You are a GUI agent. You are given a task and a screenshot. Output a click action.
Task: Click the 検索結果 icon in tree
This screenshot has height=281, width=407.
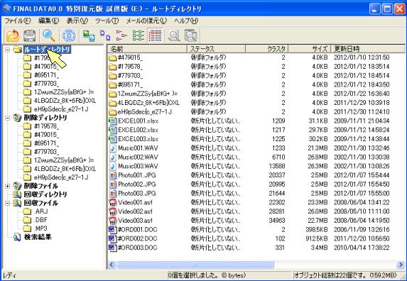(17, 237)
